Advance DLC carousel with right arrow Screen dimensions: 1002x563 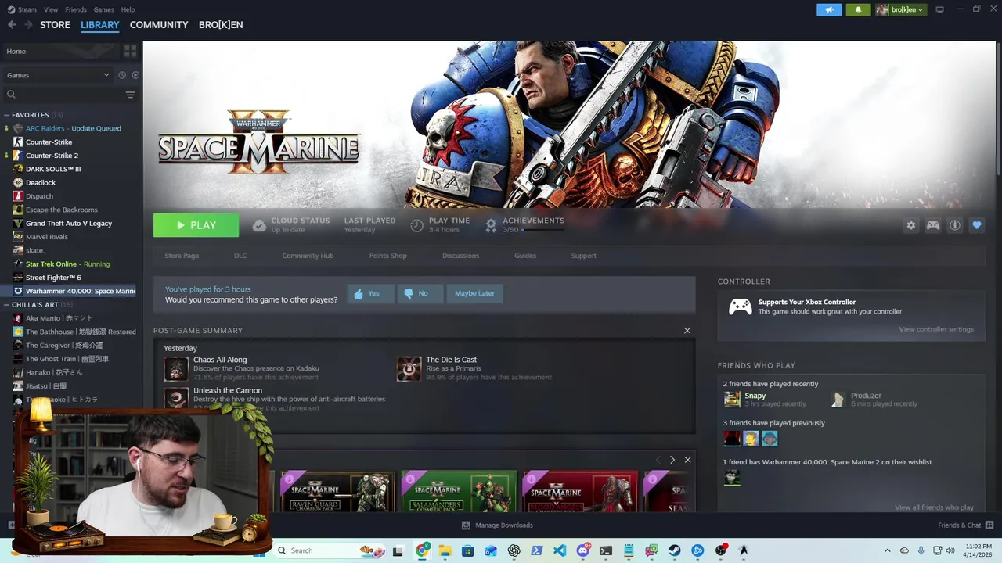[672, 460]
